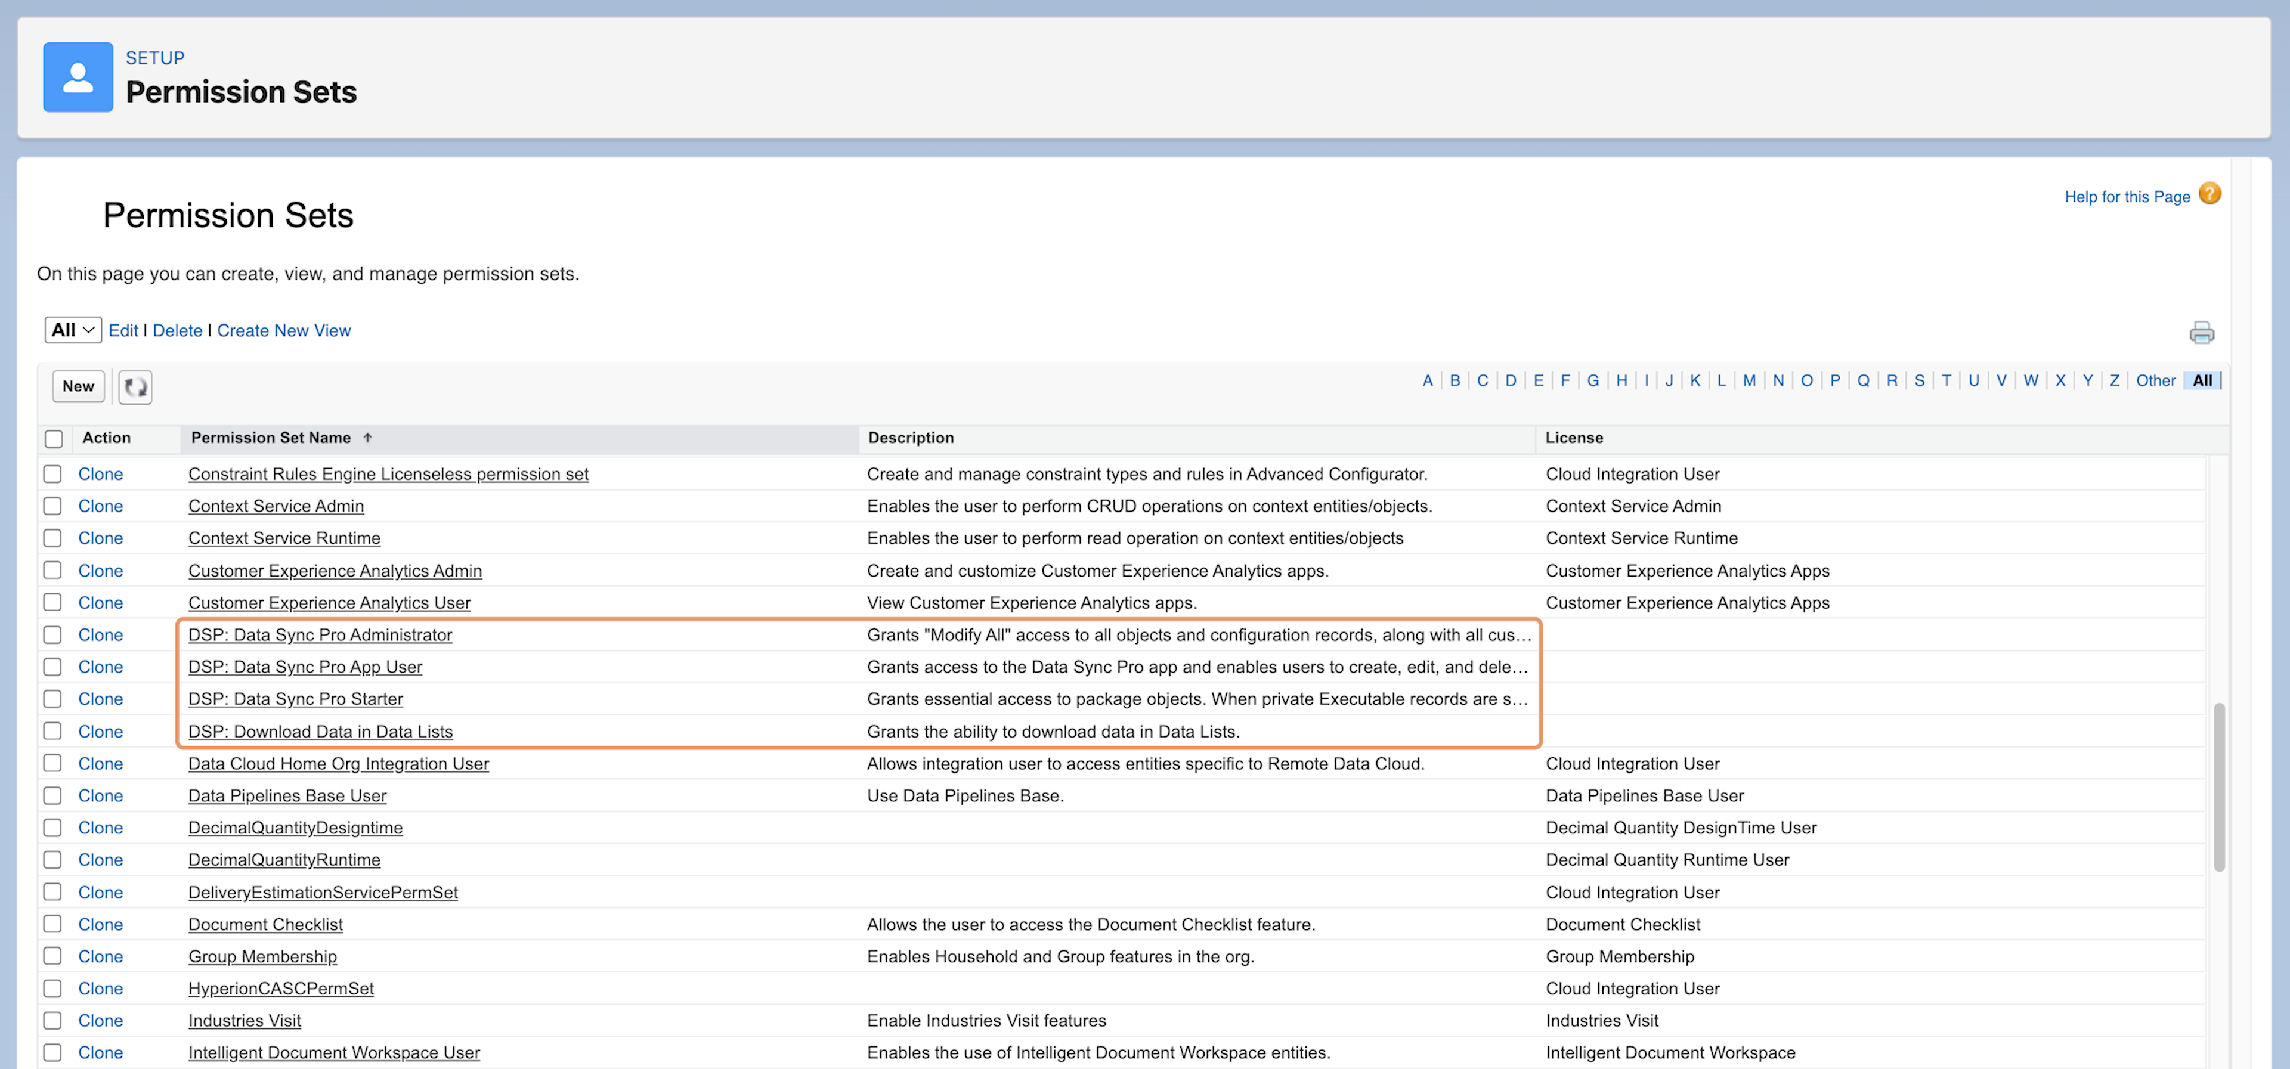
Task: Open DSP: Download Data in Data Lists
Action: [x=321, y=732]
